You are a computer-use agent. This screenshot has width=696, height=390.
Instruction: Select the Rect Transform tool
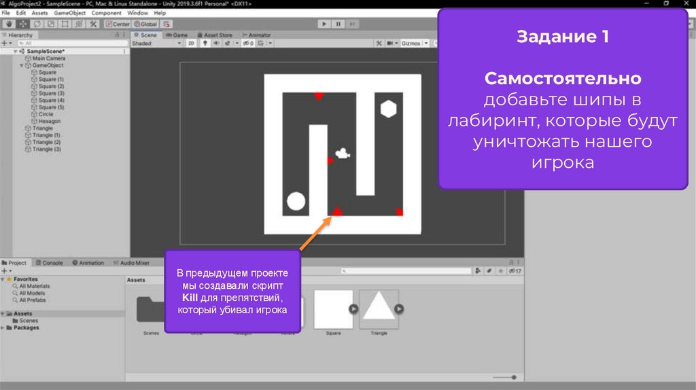pyautogui.click(x=65, y=24)
